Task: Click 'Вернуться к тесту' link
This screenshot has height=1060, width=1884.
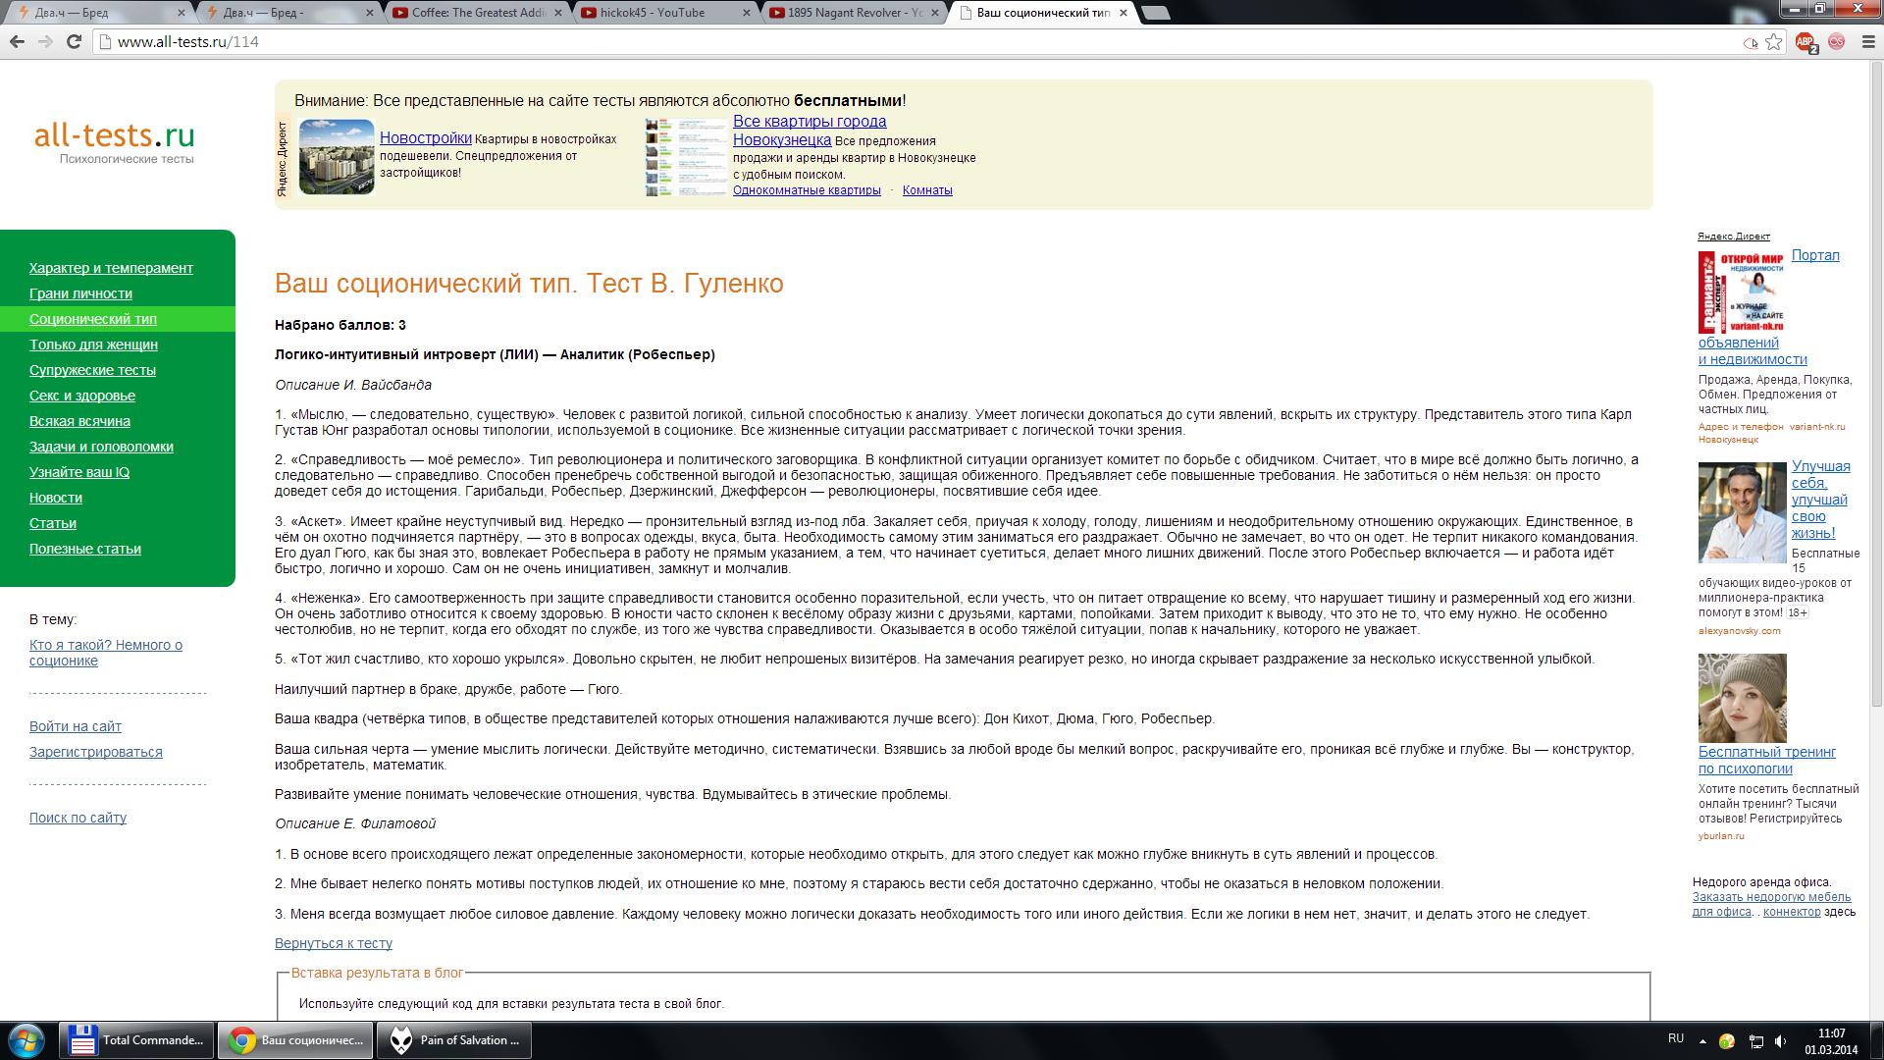Action: (333, 943)
